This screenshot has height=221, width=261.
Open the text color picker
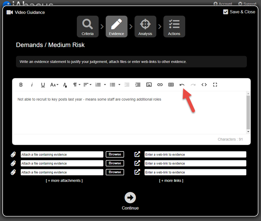coord(65,85)
